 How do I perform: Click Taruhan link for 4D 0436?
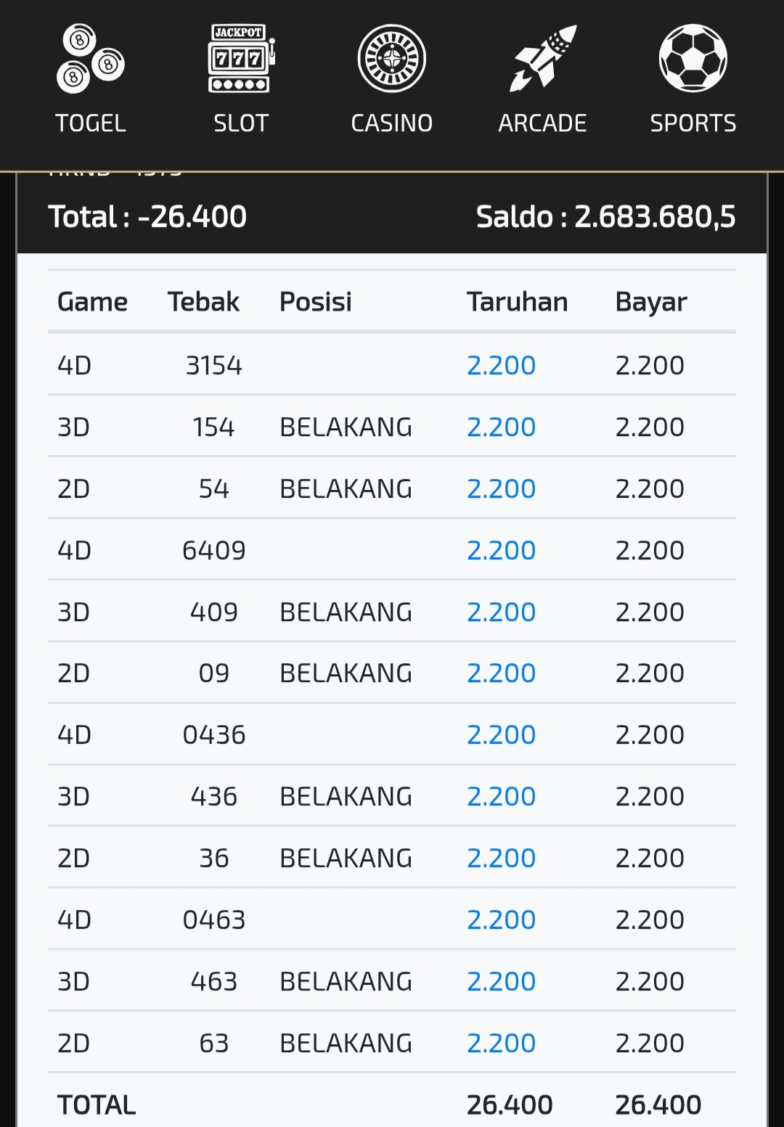click(x=501, y=734)
